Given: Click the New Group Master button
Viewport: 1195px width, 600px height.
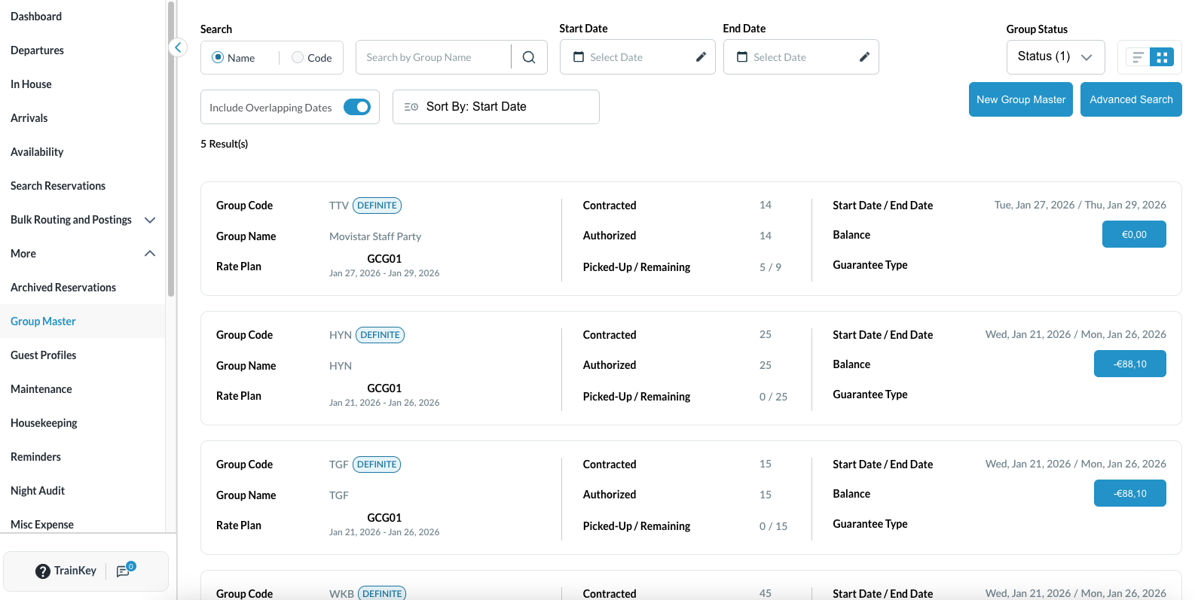Looking at the screenshot, I should tap(1020, 99).
